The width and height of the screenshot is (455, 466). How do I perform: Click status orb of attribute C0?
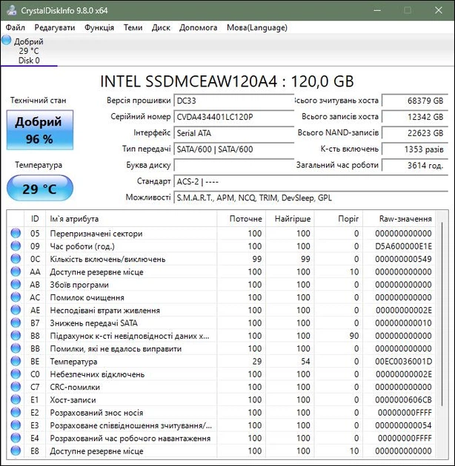16,374
